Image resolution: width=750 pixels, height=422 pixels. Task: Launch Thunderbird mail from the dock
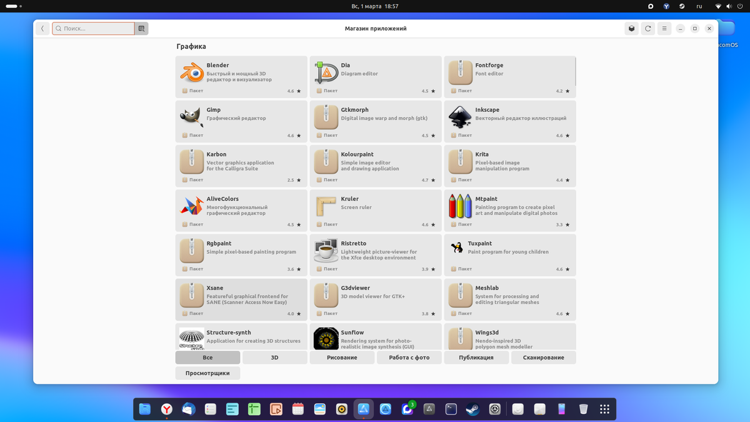189,409
